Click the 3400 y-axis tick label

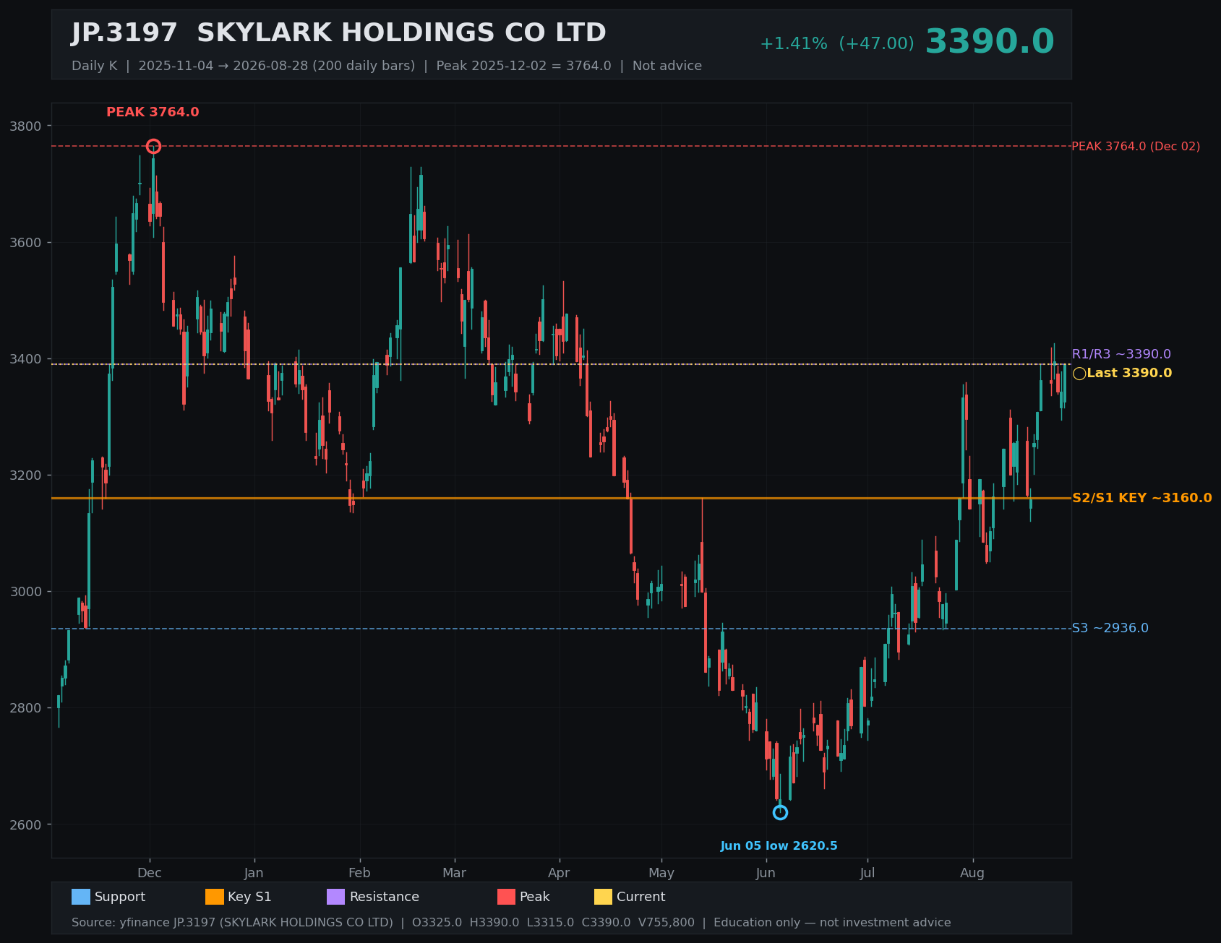26,359
